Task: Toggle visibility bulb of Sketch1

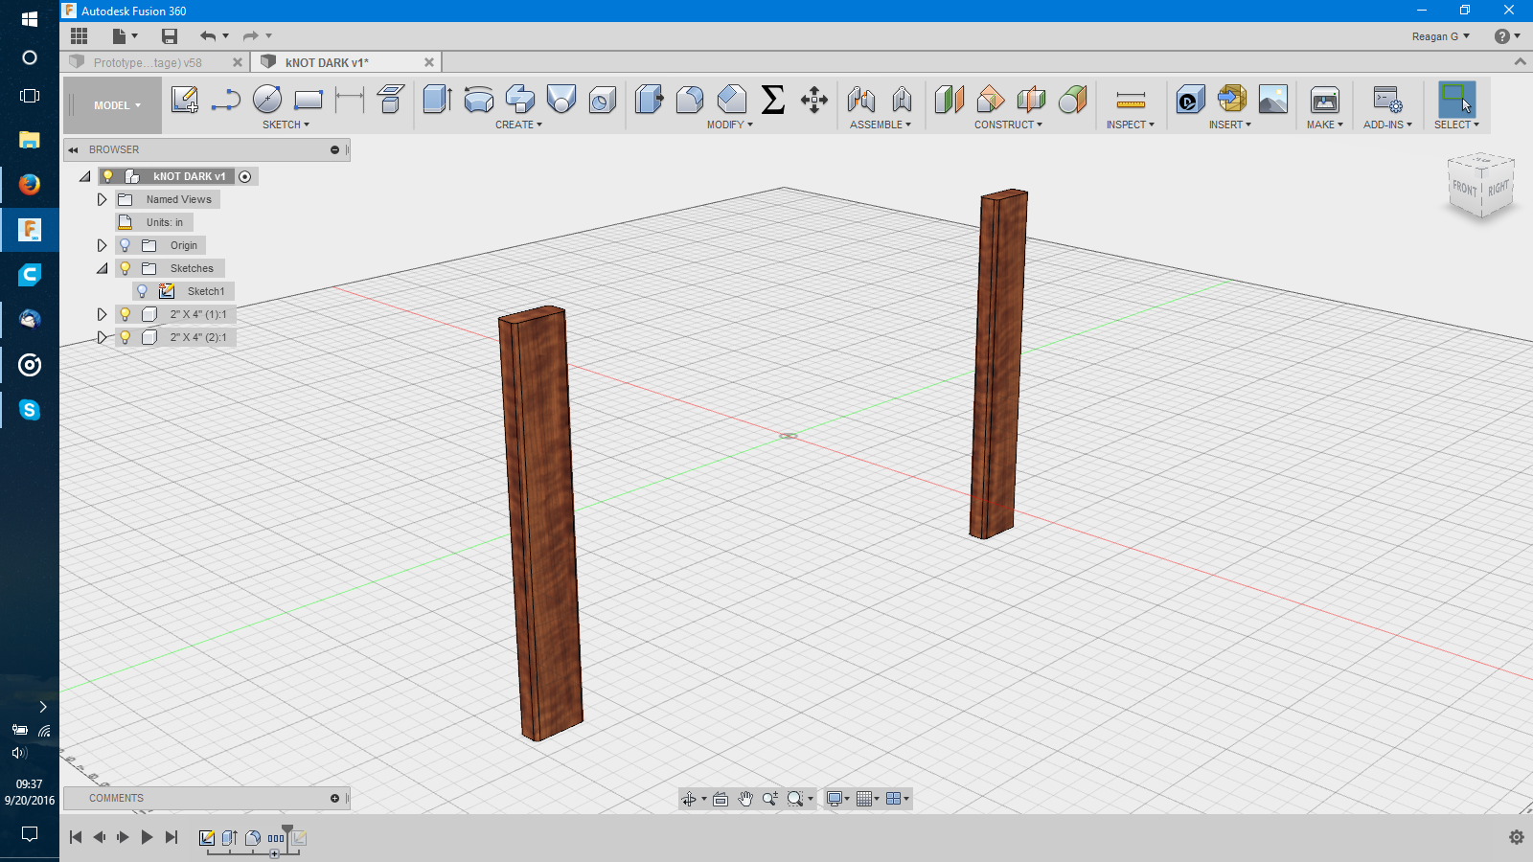Action: (x=142, y=291)
